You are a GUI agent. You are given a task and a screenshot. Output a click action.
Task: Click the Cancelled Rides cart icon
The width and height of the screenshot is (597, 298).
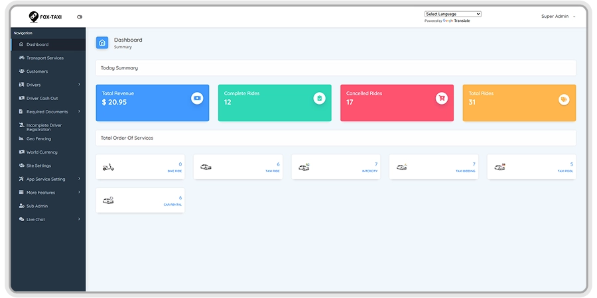[x=442, y=99]
